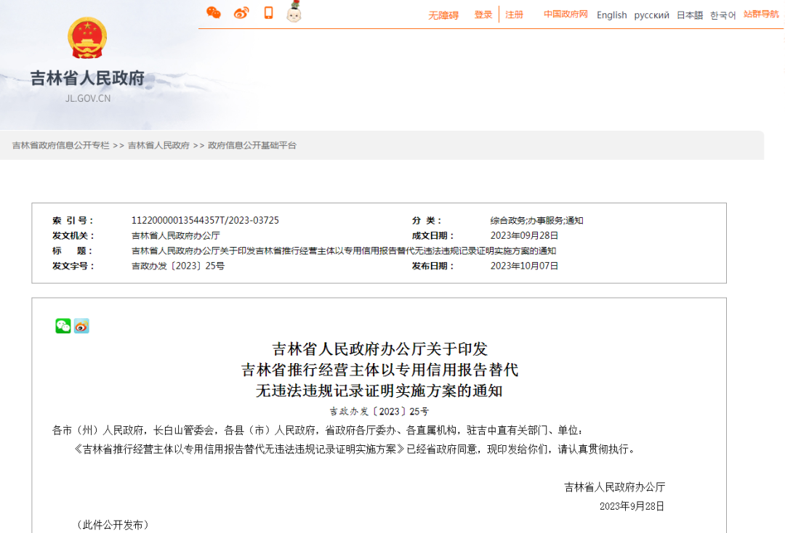The image size is (785, 533).
Task: Switch language to русский
Action: (651, 15)
